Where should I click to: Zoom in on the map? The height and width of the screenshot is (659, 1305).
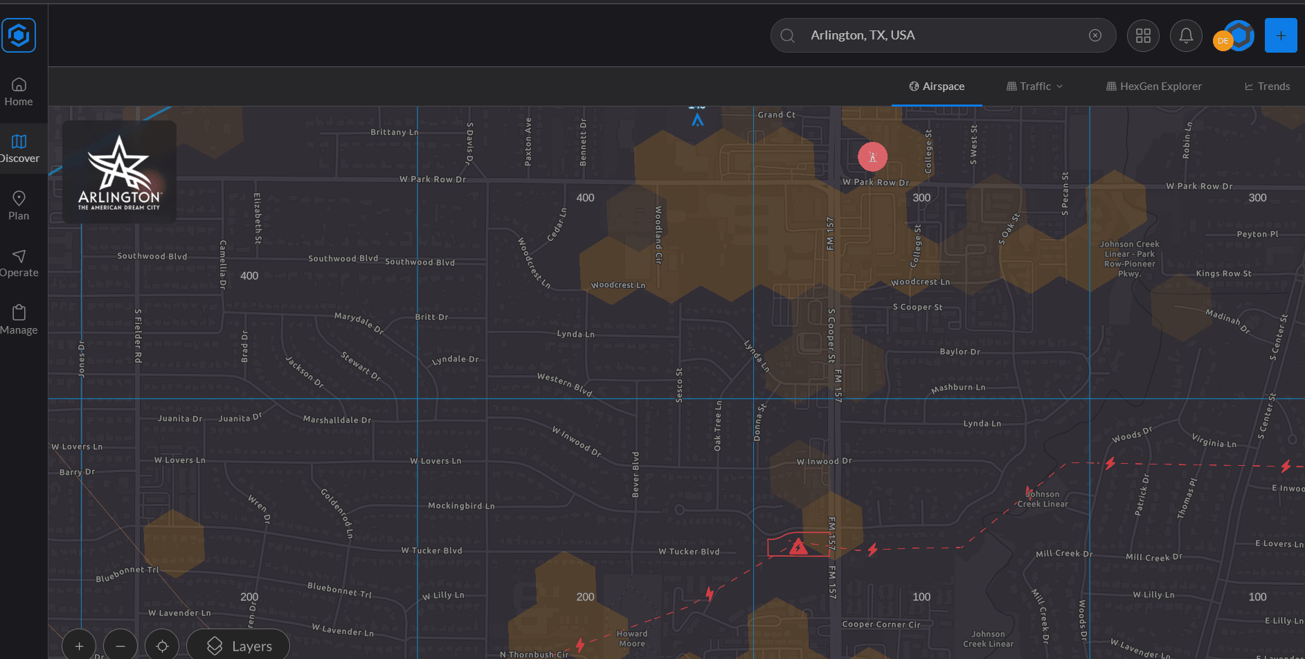click(79, 646)
